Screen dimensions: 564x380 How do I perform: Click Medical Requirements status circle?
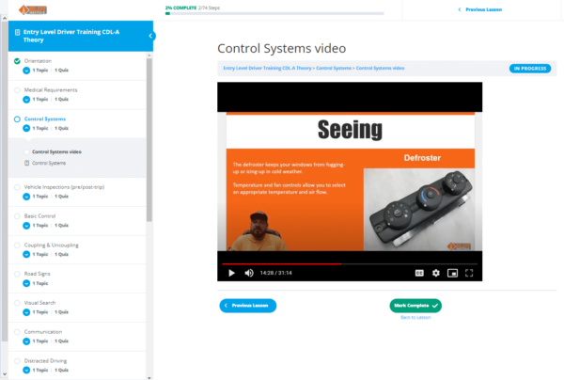point(17,90)
